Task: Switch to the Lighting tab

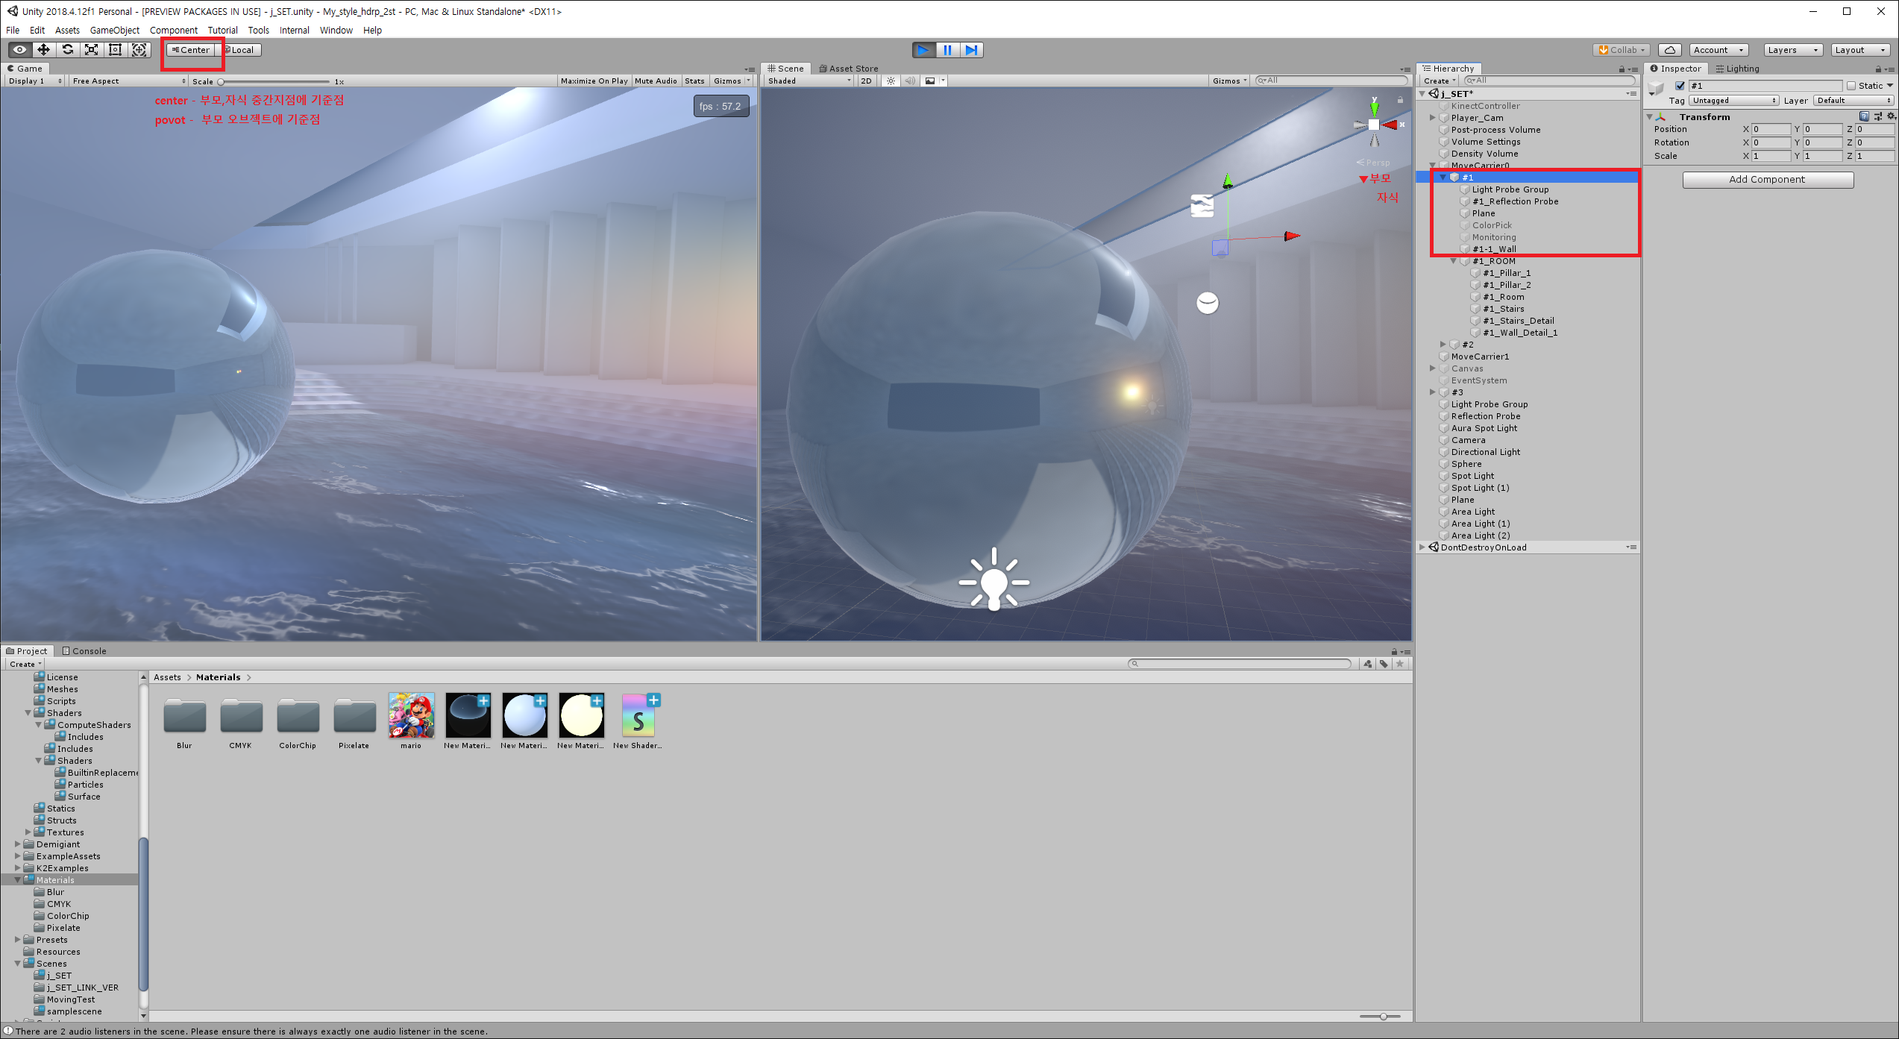Action: click(1737, 69)
